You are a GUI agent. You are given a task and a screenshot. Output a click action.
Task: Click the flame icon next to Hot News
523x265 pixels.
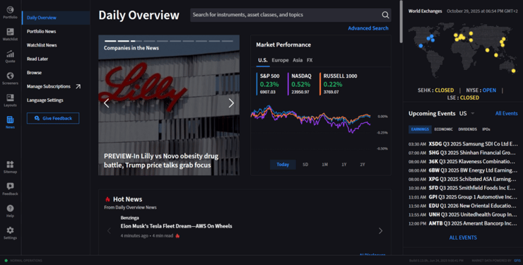(x=107, y=199)
